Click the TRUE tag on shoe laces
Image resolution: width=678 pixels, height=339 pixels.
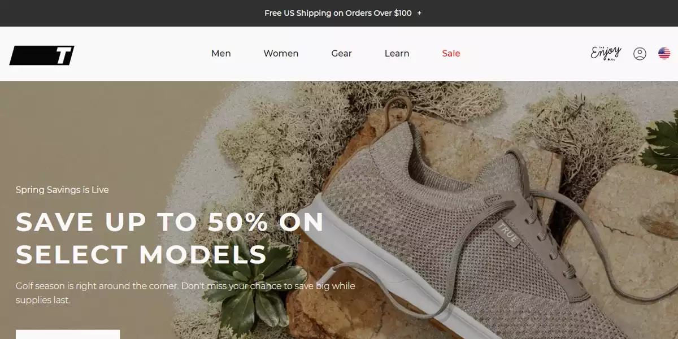(x=507, y=232)
